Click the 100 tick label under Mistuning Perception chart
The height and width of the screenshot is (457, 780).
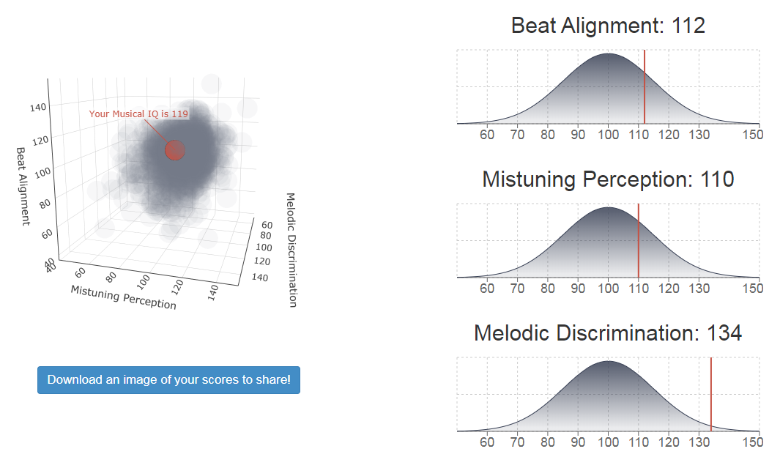pos(608,289)
